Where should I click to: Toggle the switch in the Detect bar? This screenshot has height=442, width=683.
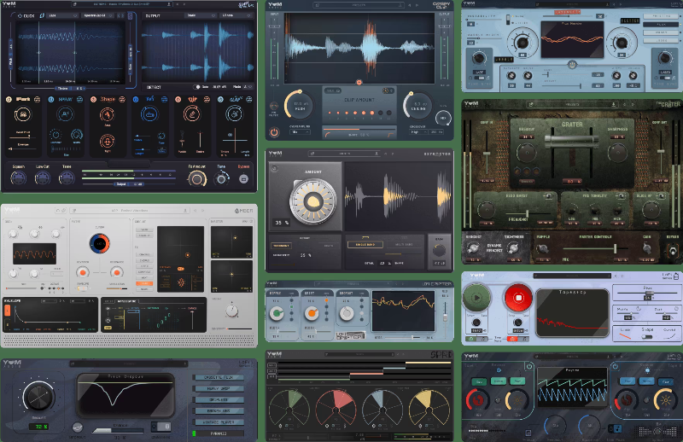[196, 86]
